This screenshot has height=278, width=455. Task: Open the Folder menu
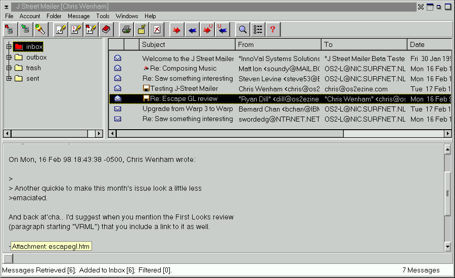click(x=54, y=16)
